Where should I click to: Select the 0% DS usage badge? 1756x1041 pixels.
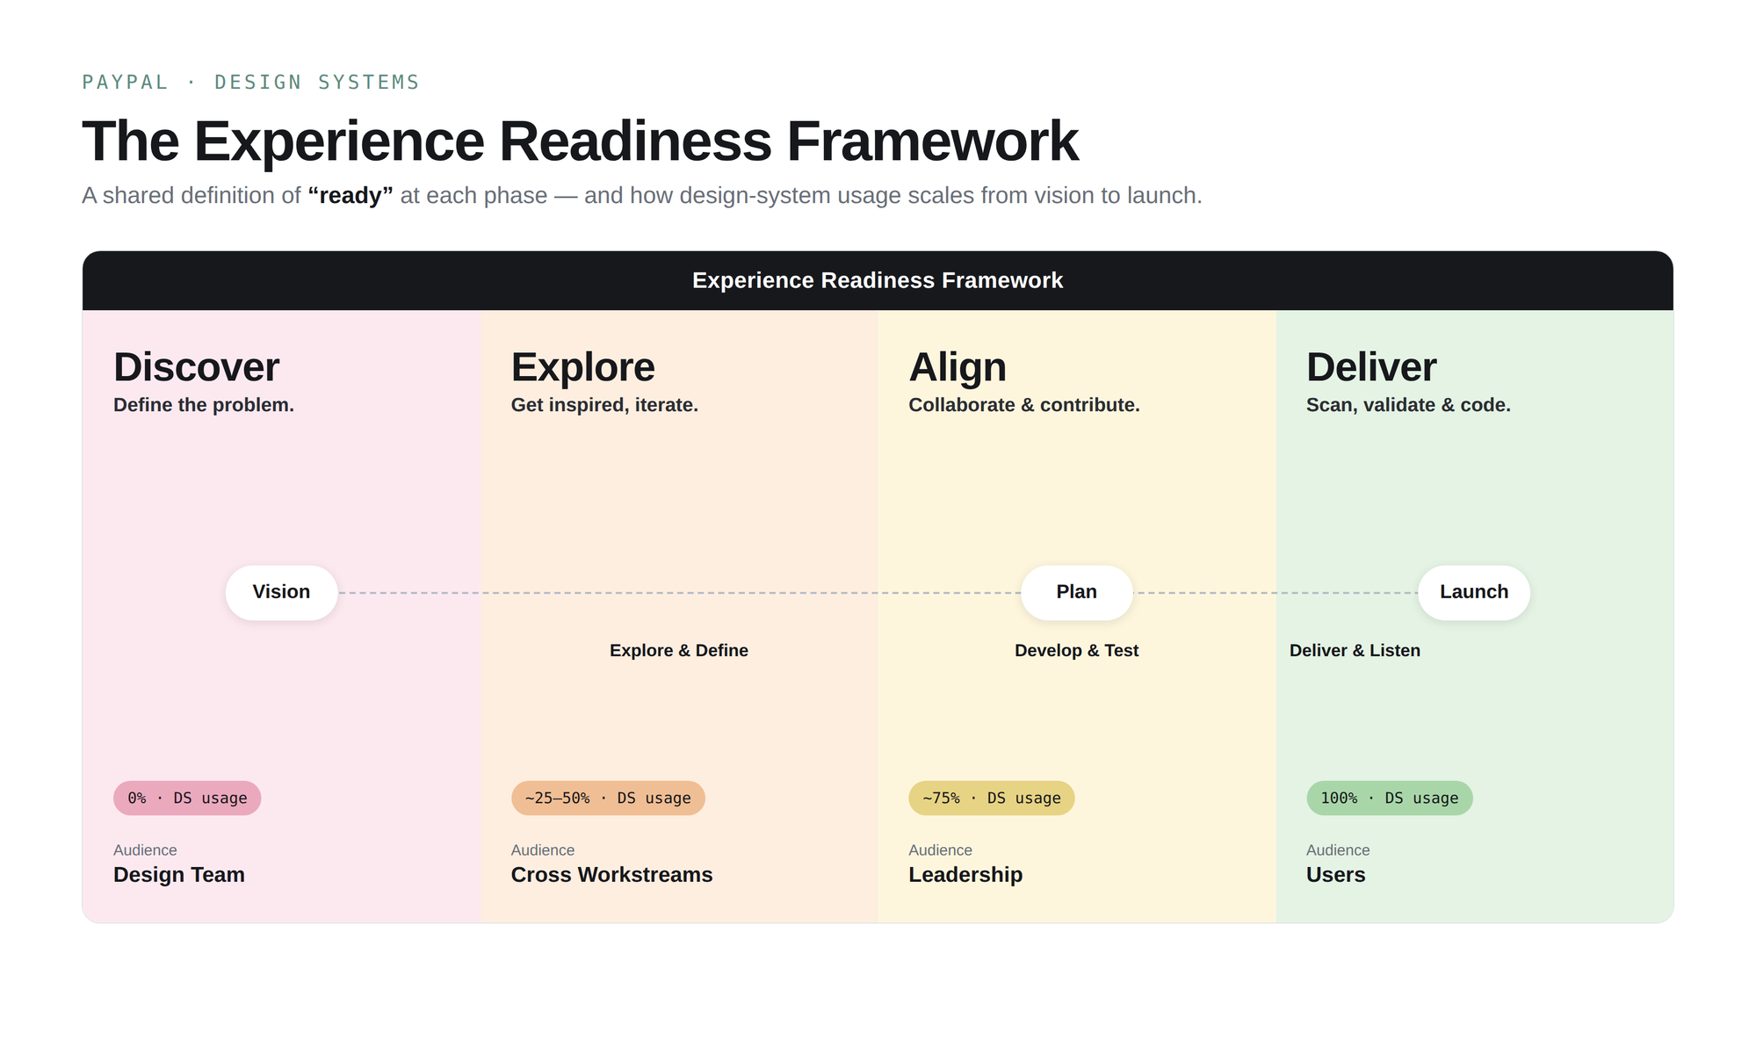[x=187, y=798]
